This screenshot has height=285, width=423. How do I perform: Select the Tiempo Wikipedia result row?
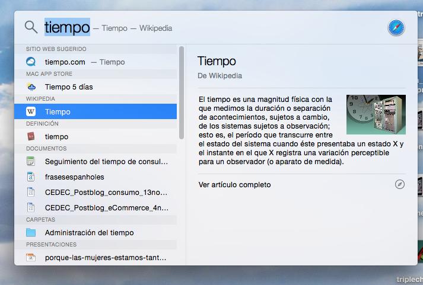[x=95, y=111]
